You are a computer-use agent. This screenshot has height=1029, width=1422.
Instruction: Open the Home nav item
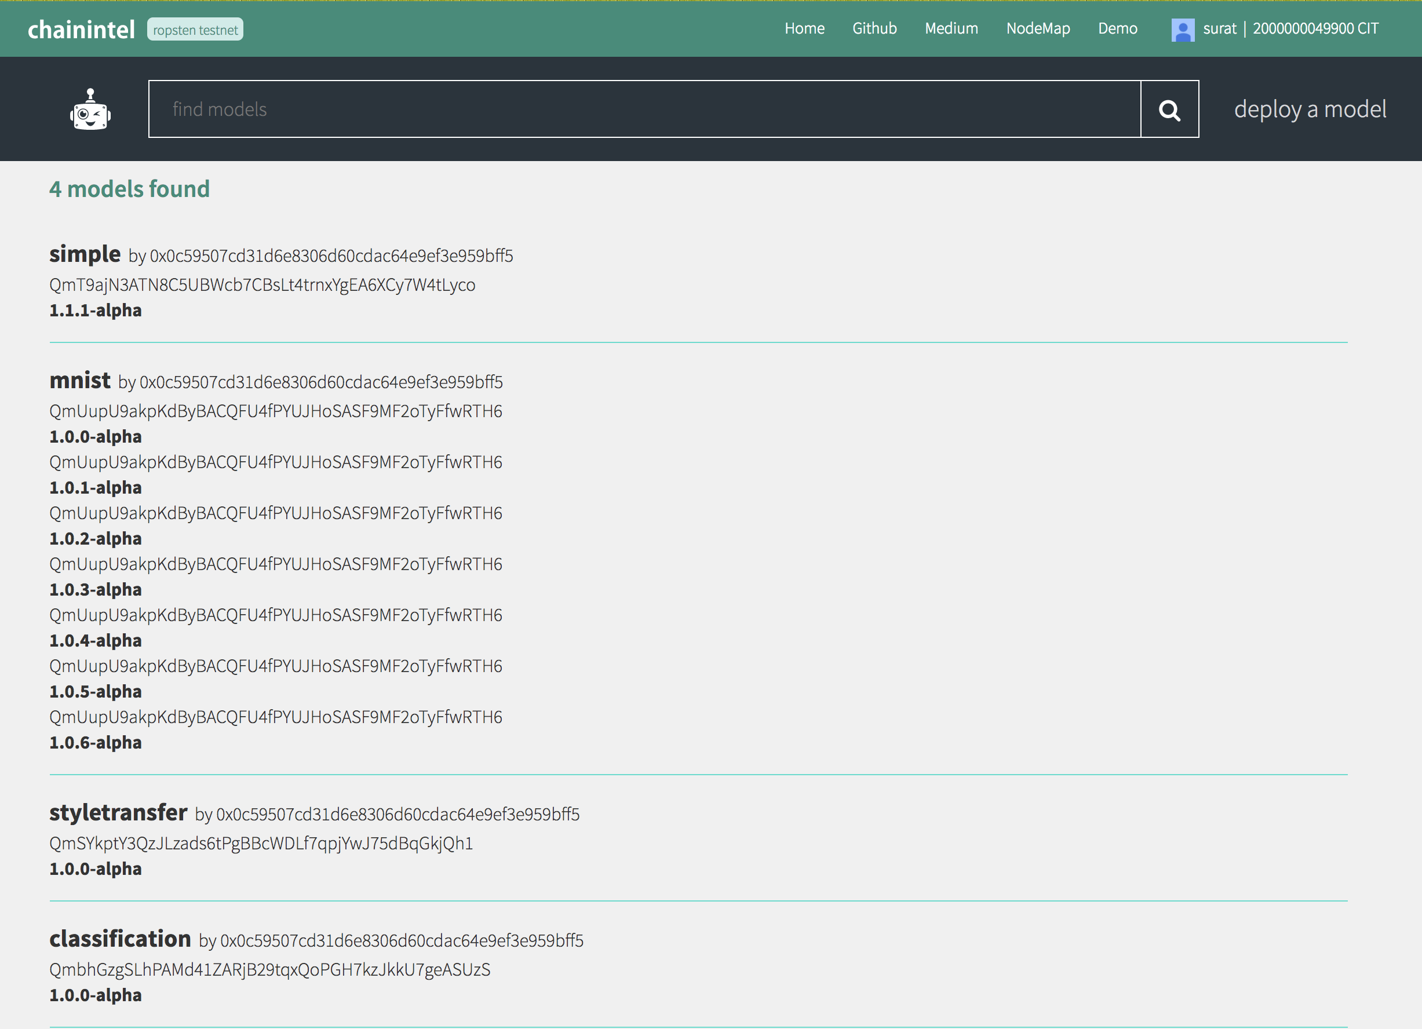804,28
